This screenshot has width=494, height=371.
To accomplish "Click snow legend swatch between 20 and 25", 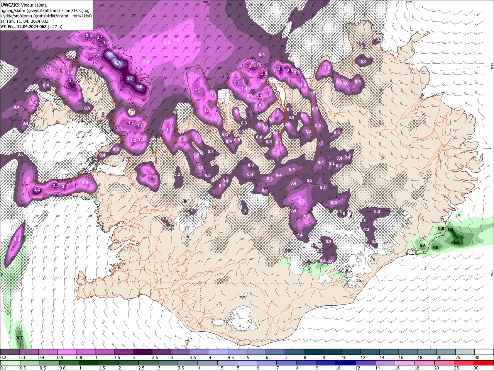I will (x=447, y=352).
